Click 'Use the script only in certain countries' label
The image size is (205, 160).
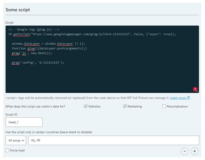coord(48,132)
